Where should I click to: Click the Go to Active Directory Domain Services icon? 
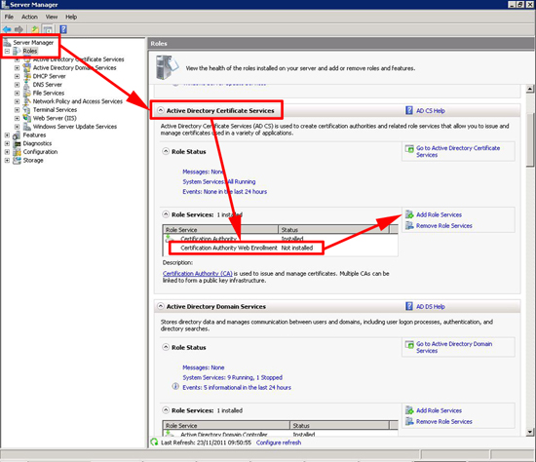click(x=409, y=344)
